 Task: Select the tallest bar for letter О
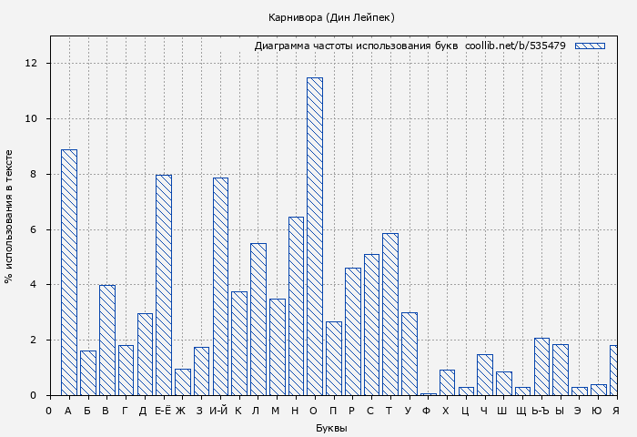pos(315,237)
